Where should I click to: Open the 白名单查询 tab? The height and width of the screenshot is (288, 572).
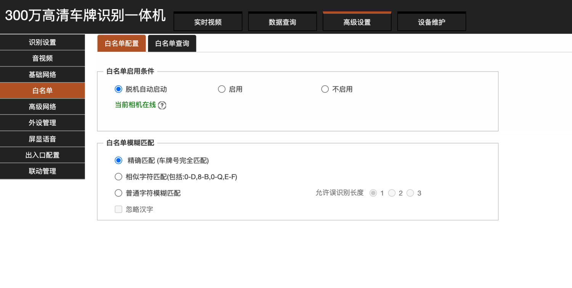click(172, 43)
